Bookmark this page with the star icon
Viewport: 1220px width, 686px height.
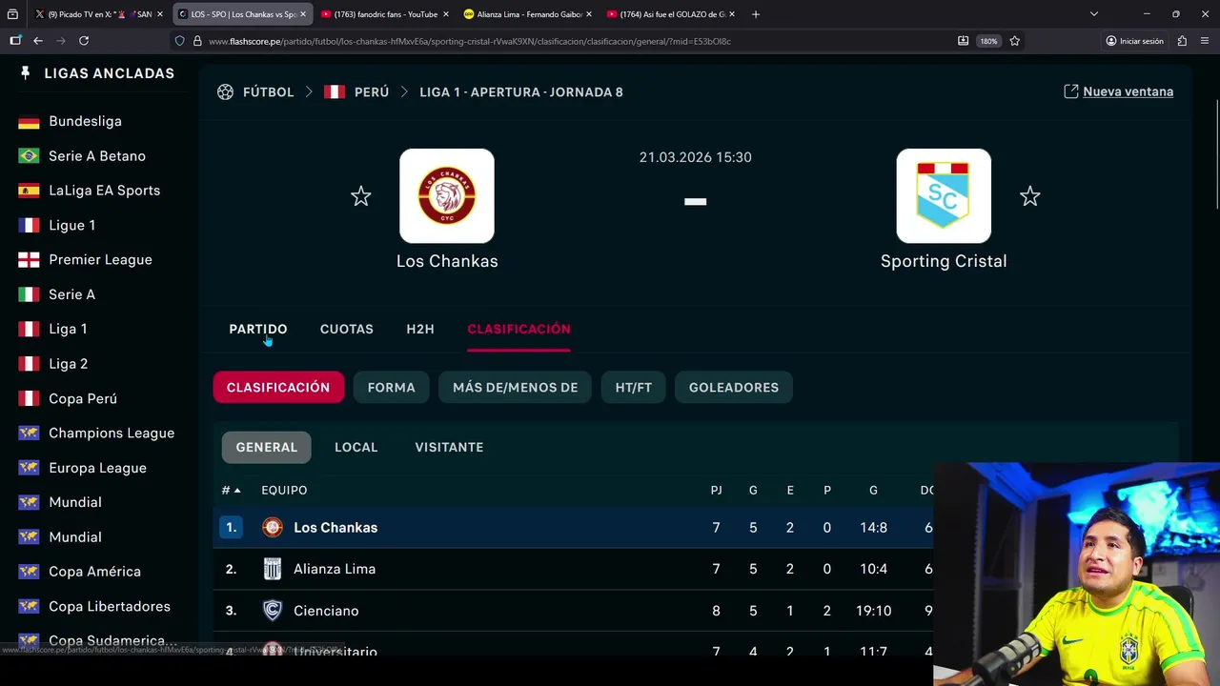pos(1014,41)
